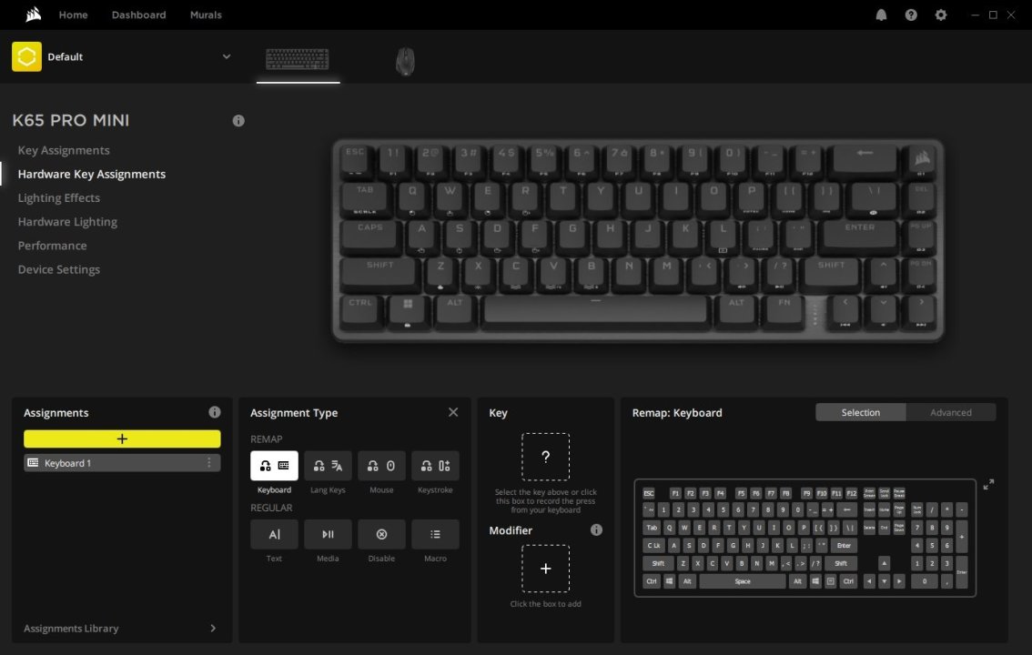
Task: Add new assignment with yellow plus button
Action: (x=122, y=438)
